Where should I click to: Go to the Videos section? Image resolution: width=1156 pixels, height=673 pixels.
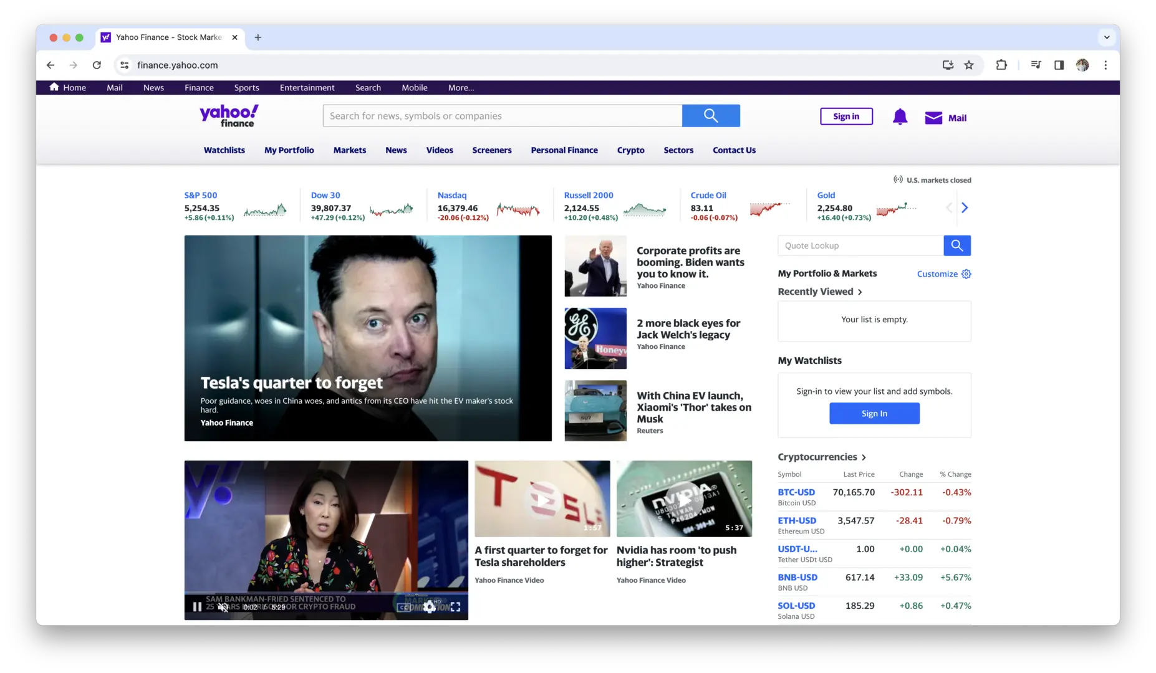coord(440,150)
